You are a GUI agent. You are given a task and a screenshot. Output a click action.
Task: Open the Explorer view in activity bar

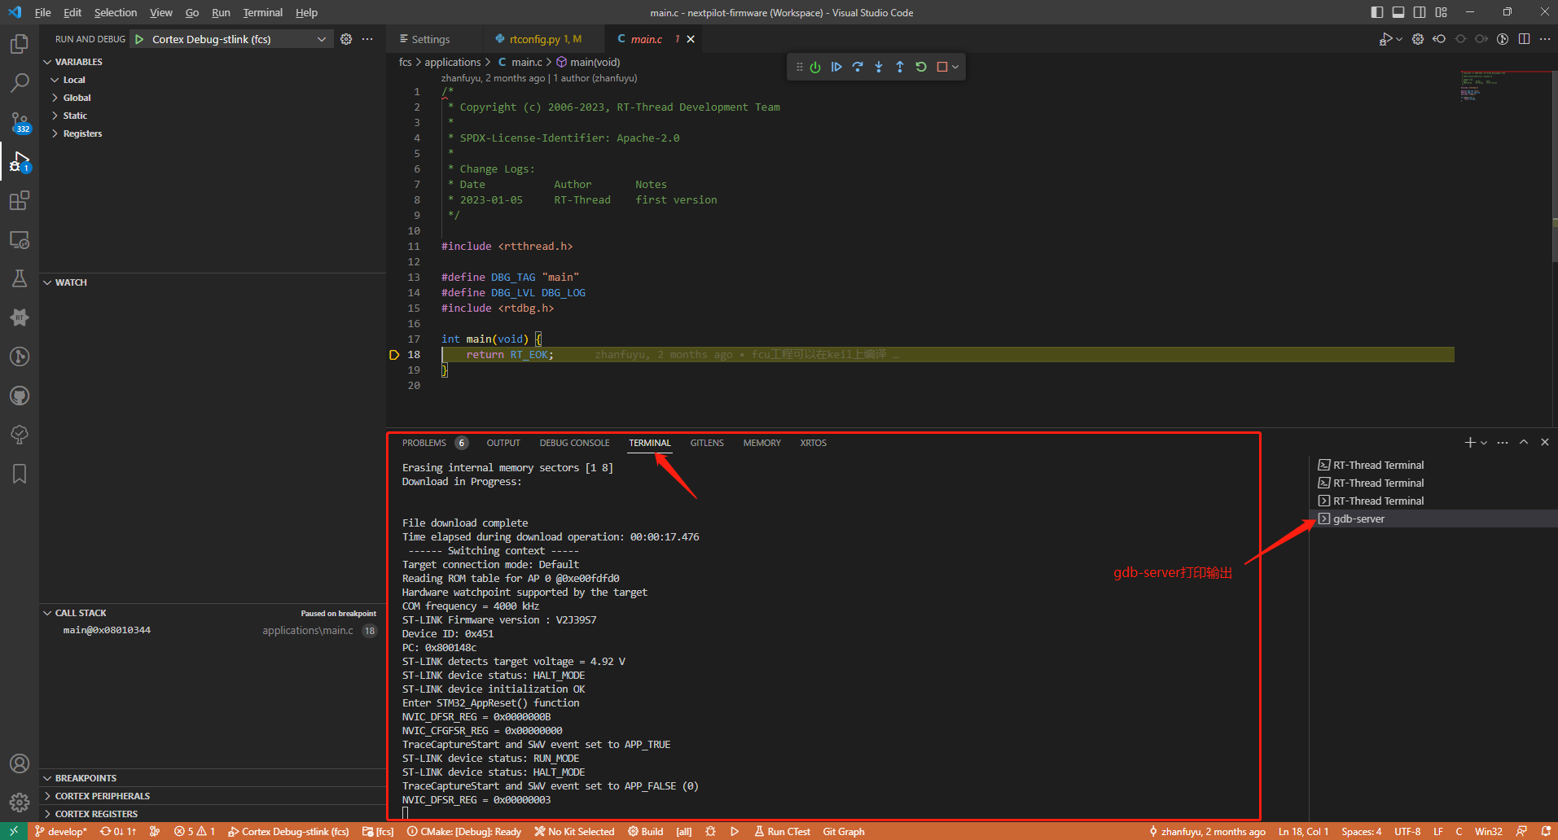tap(20, 44)
